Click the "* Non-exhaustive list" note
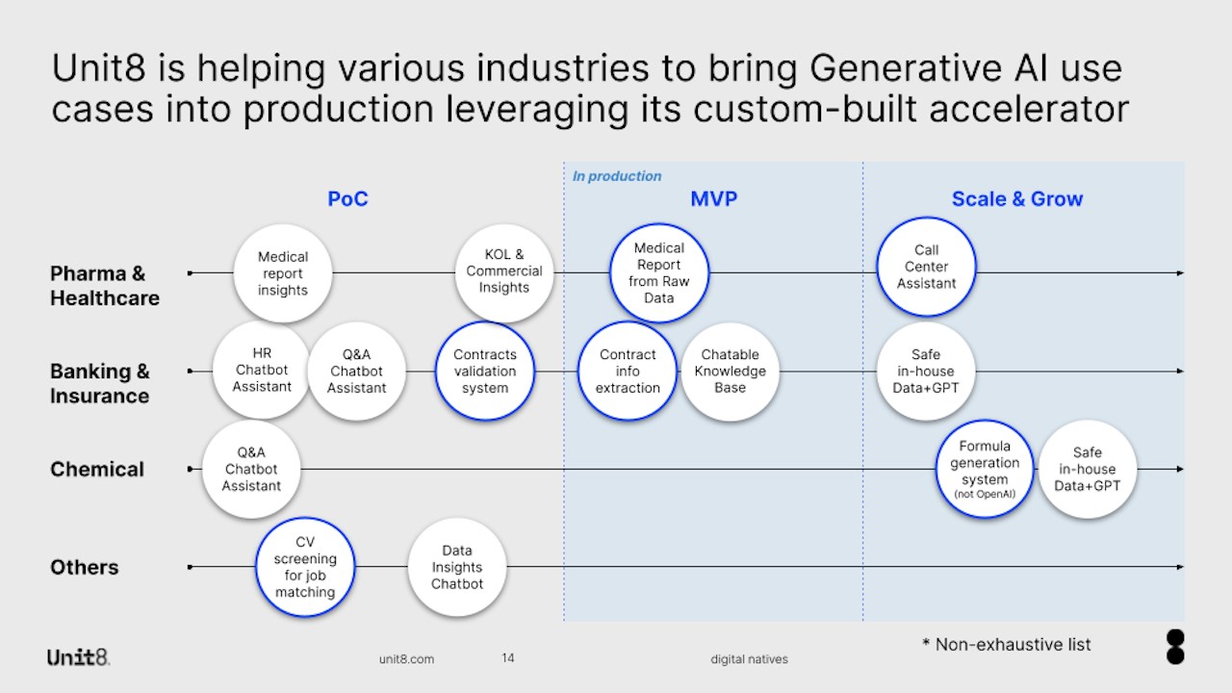 tap(1007, 644)
